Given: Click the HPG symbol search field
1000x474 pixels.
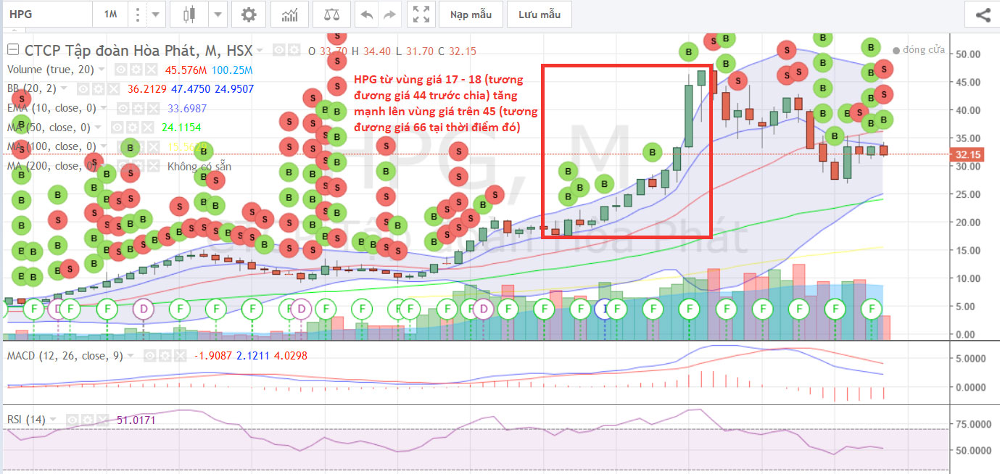Looking at the screenshot, I should [46, 14].
